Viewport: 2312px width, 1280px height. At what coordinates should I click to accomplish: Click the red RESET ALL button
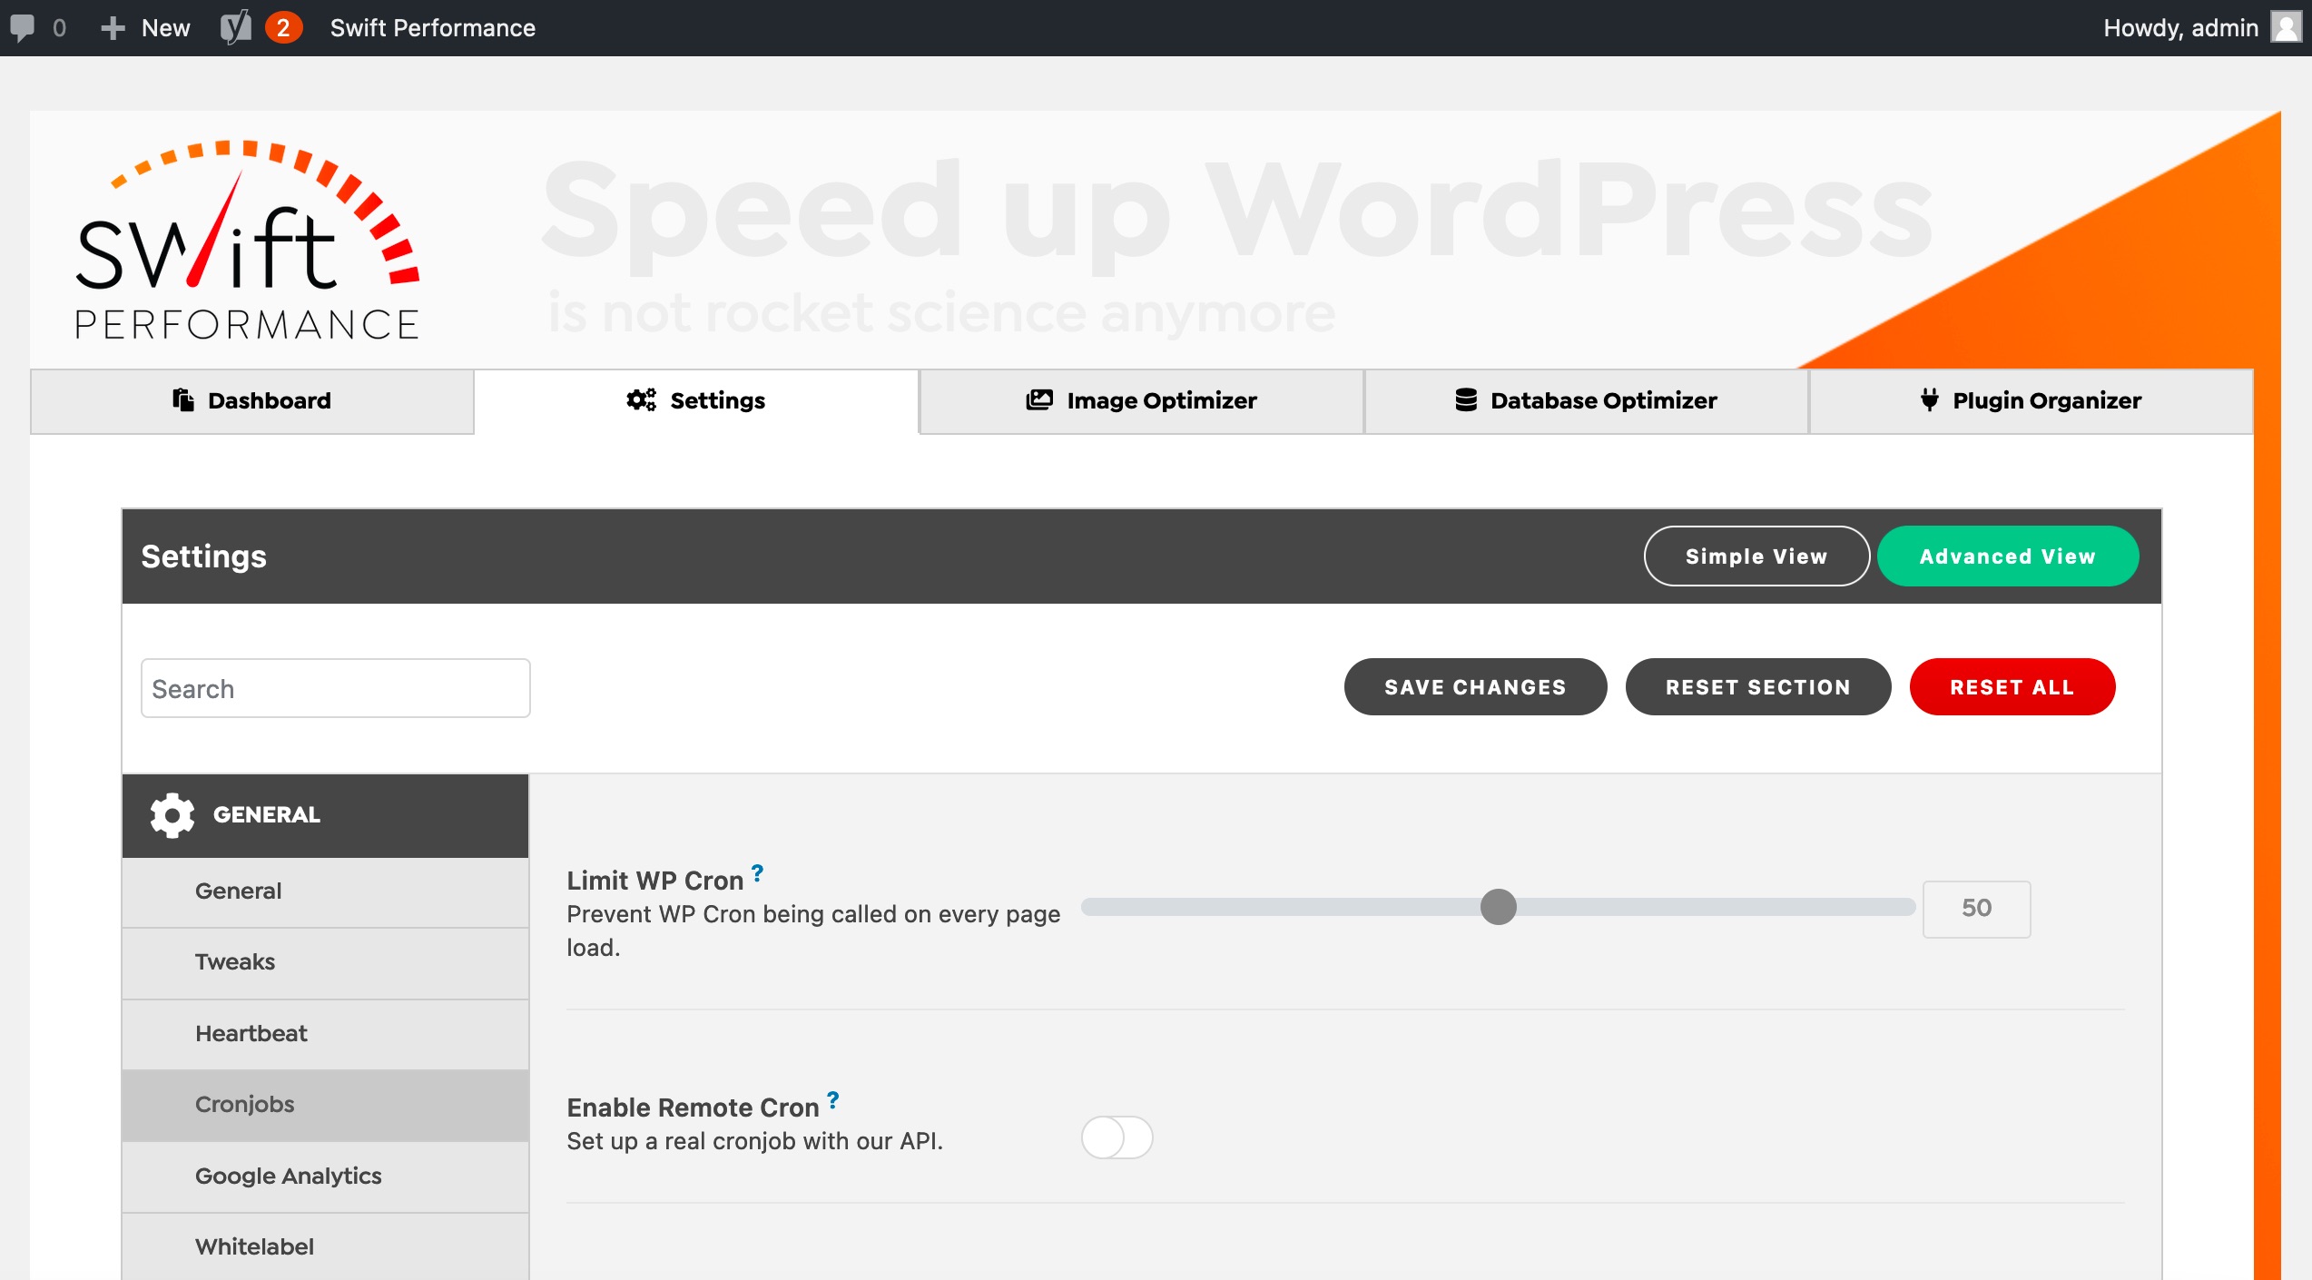pos(2012,687)
